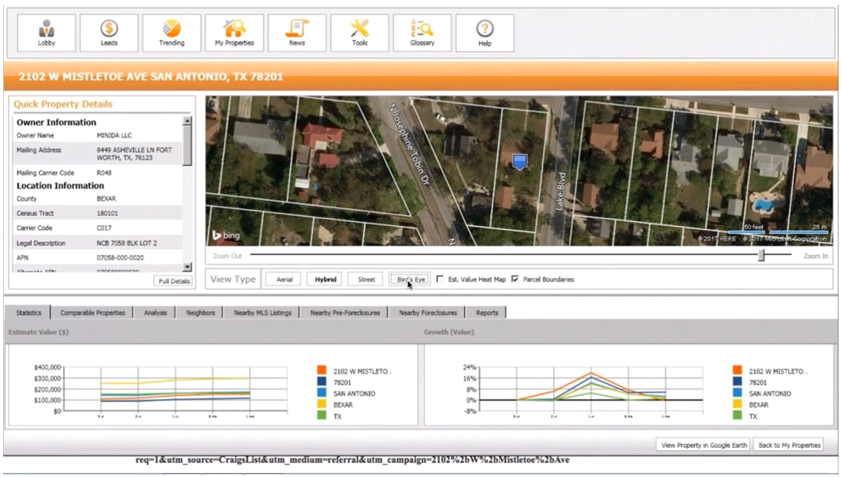Click Zoom Out label beside slider
Viewport: 841px width, 477px height.
227,256
